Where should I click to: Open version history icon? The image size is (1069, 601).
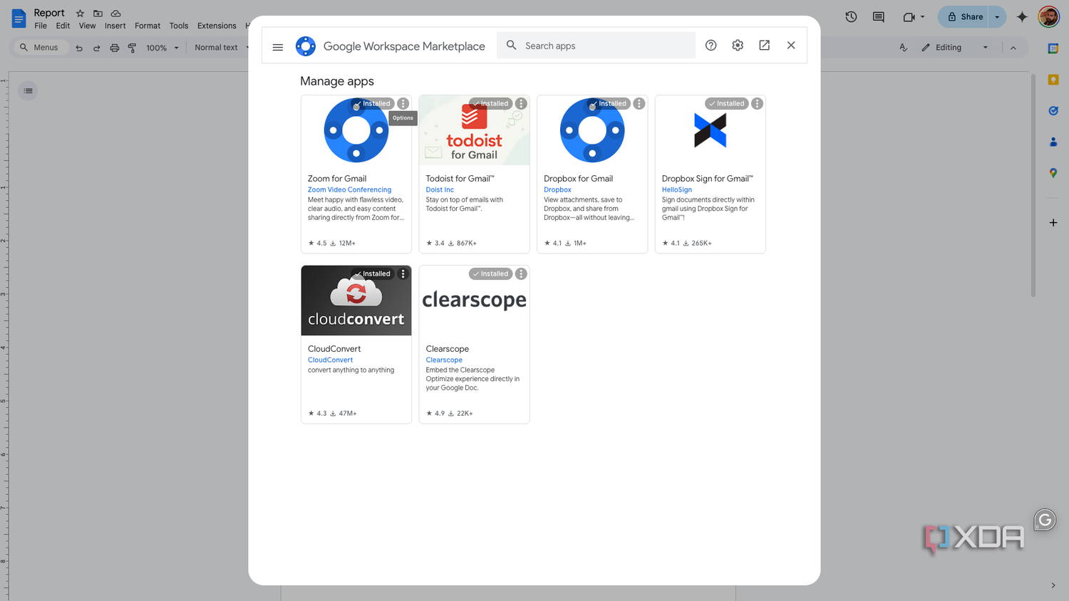click(851, 17)
